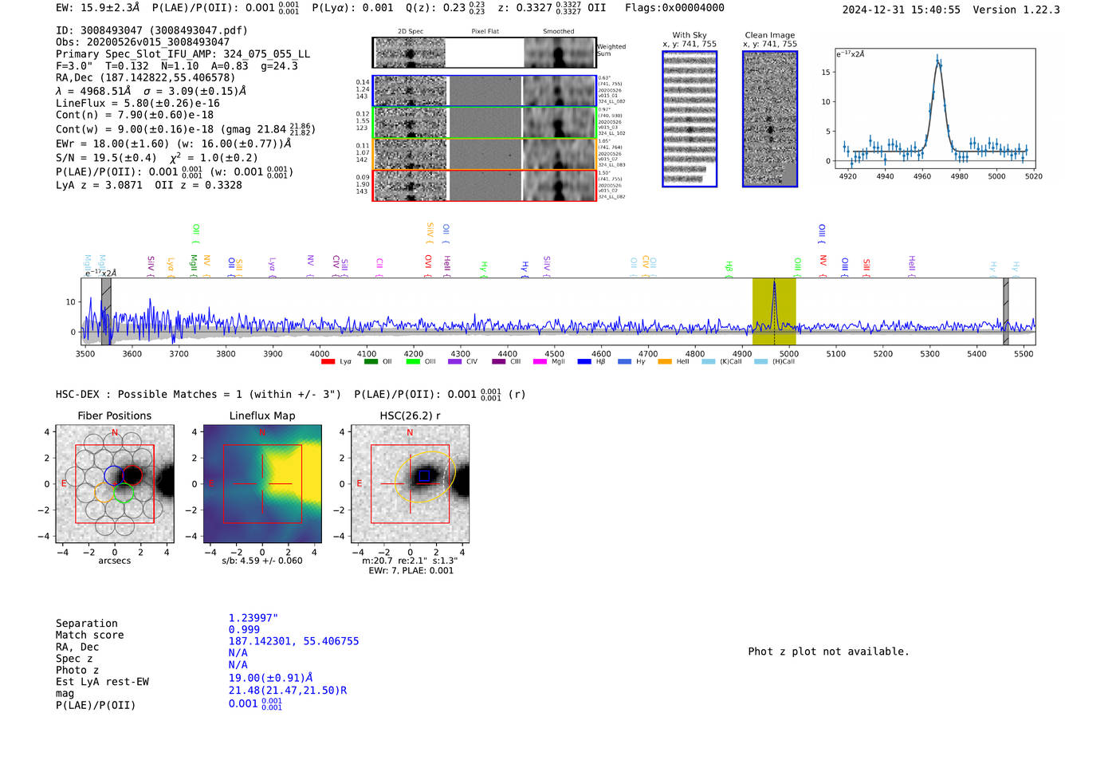The width and height of the screenshot is (1116, 760).
Task: Select the blue Hβ legend swatch
Action: pyautogui.click(x=584, y=362)
